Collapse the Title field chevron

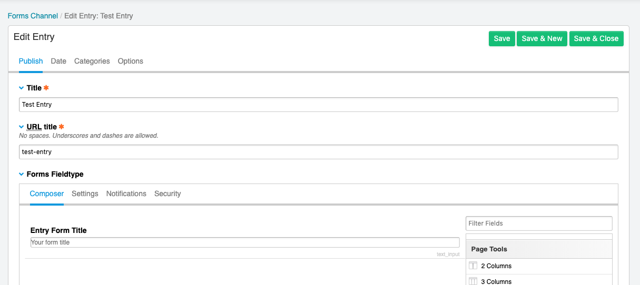pyautogui.click(x=22, y=88)
